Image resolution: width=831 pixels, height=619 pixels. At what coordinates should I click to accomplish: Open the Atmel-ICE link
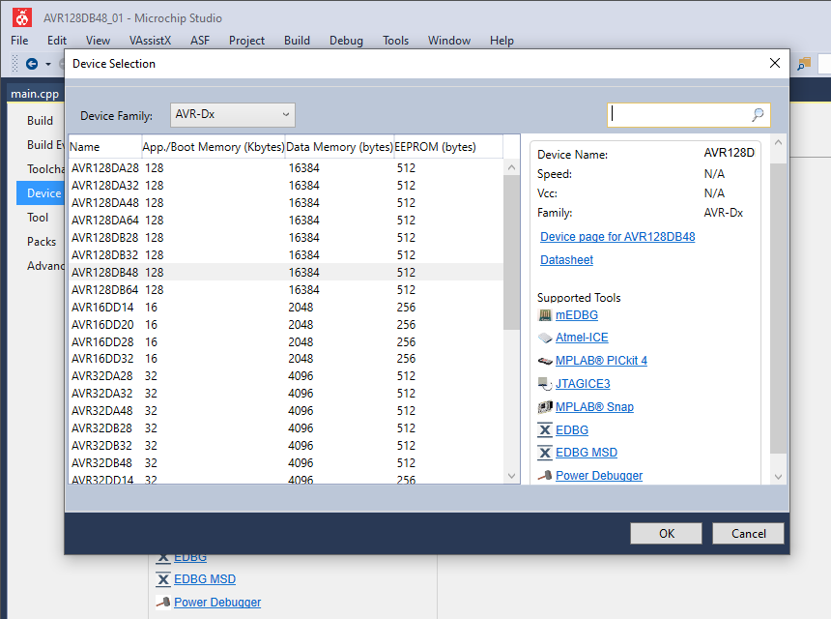coord(582,338)
